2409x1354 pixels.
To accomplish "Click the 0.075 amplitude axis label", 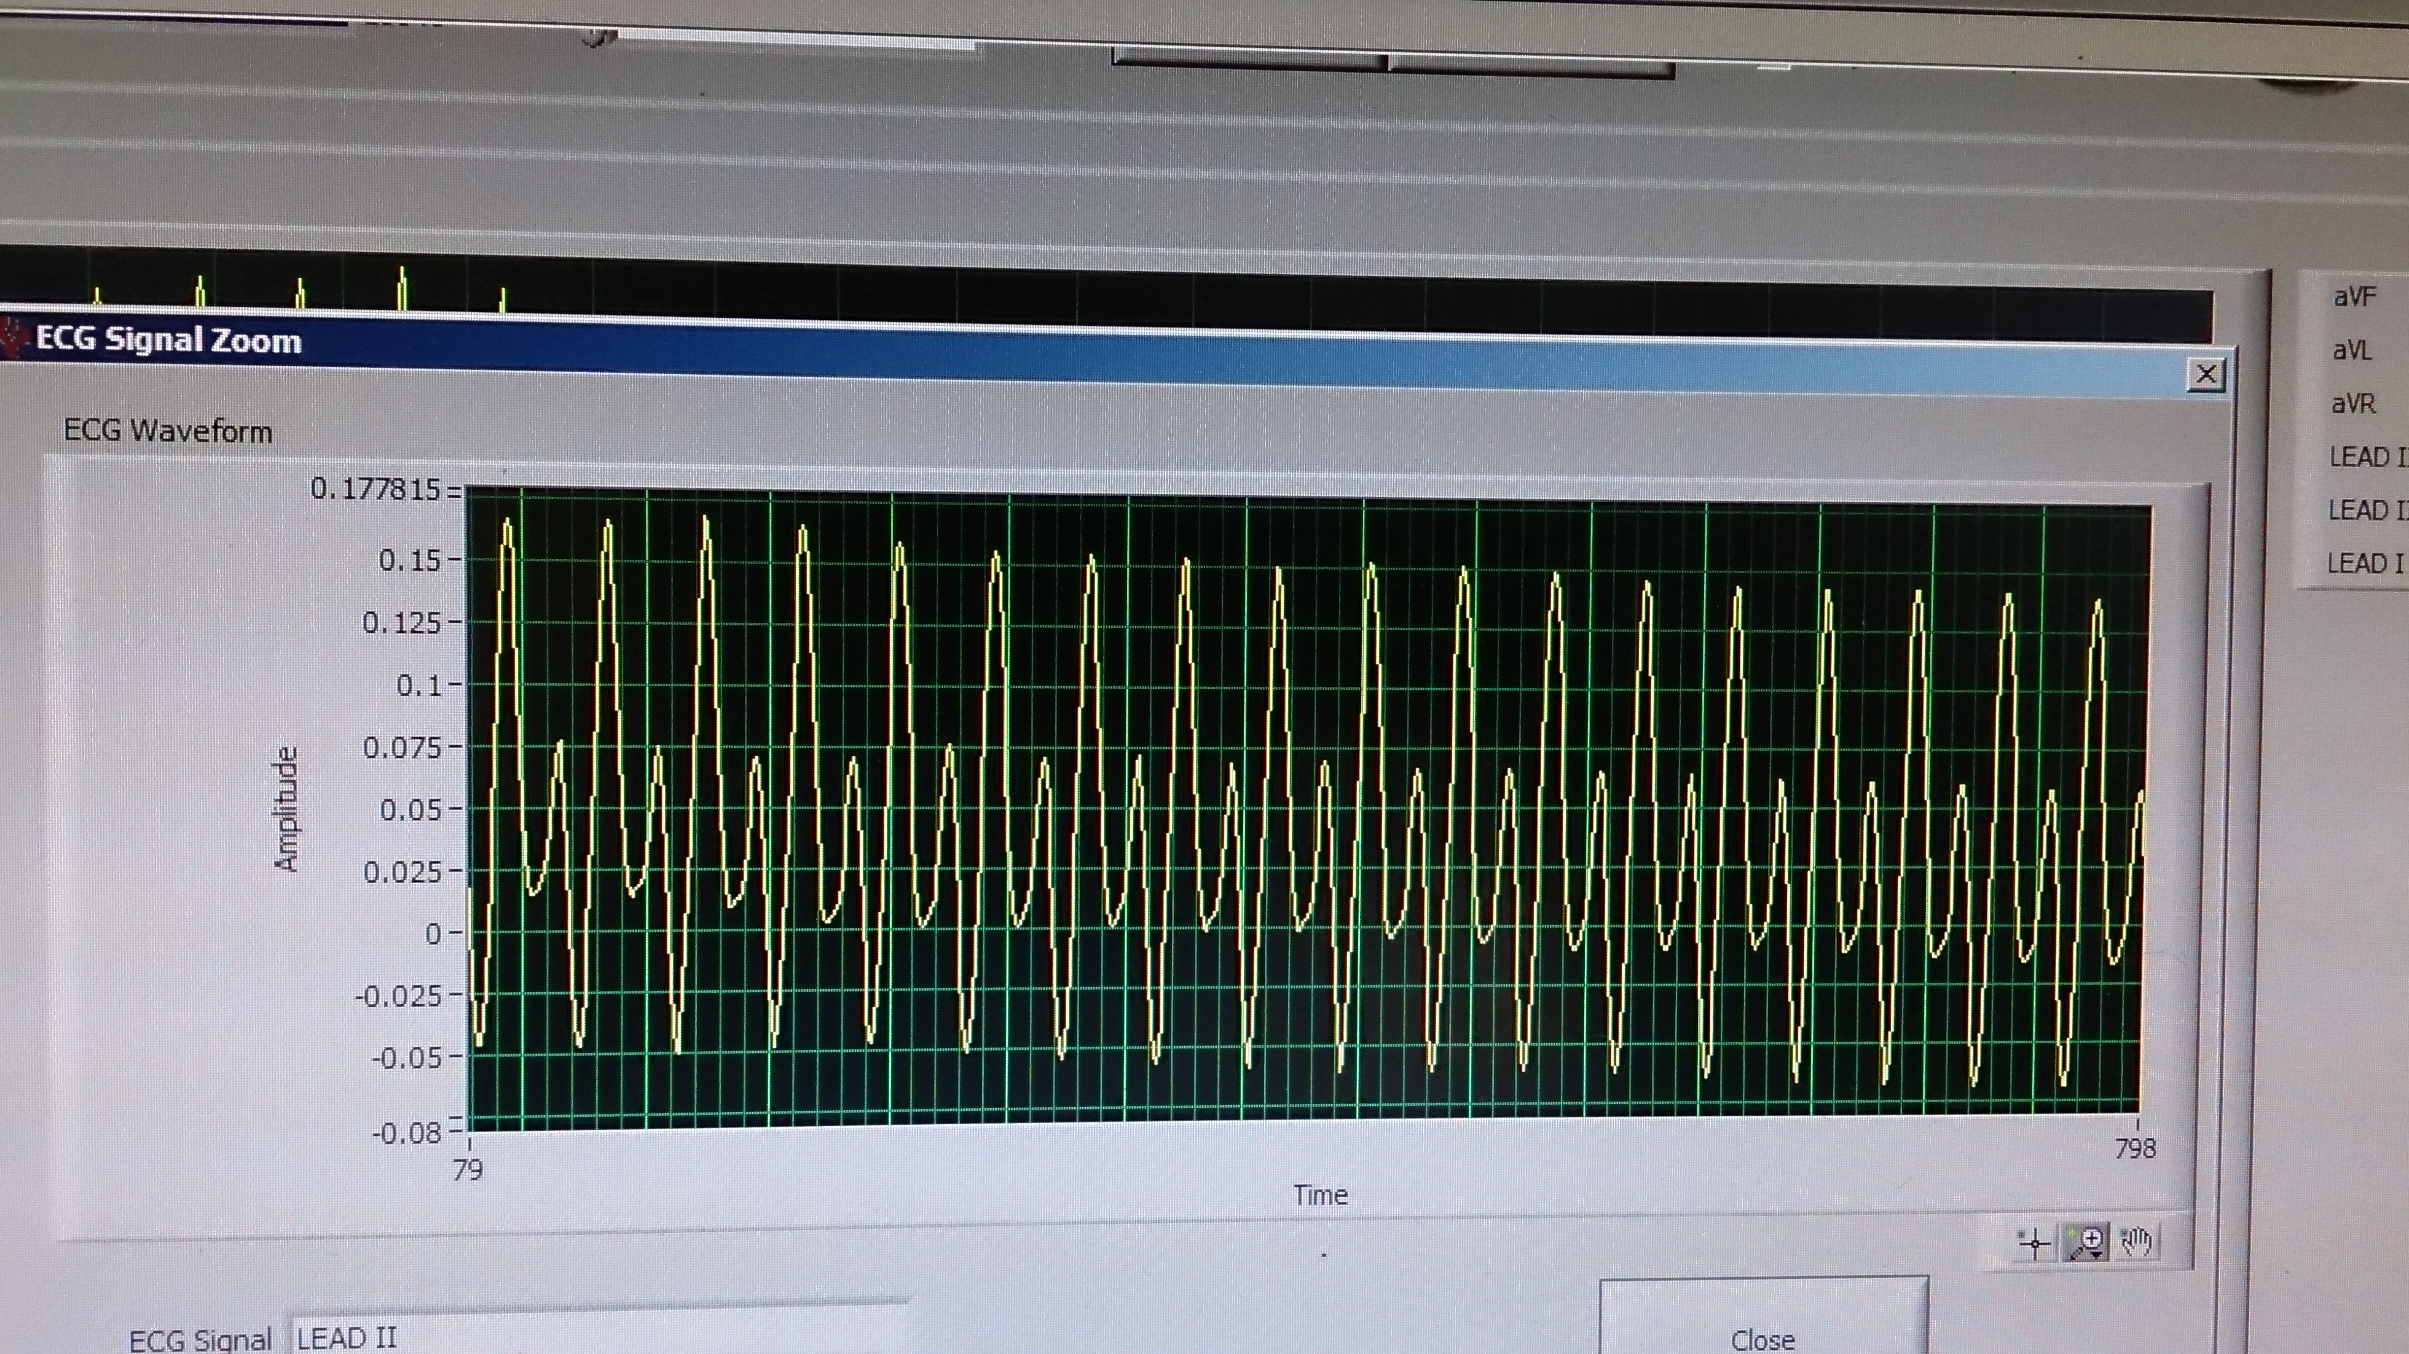I will (401, 747).
